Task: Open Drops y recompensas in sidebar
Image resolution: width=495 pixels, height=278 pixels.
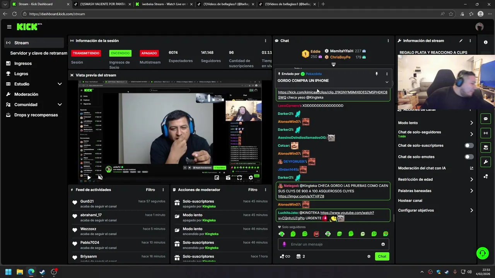Action: point(34,115)
